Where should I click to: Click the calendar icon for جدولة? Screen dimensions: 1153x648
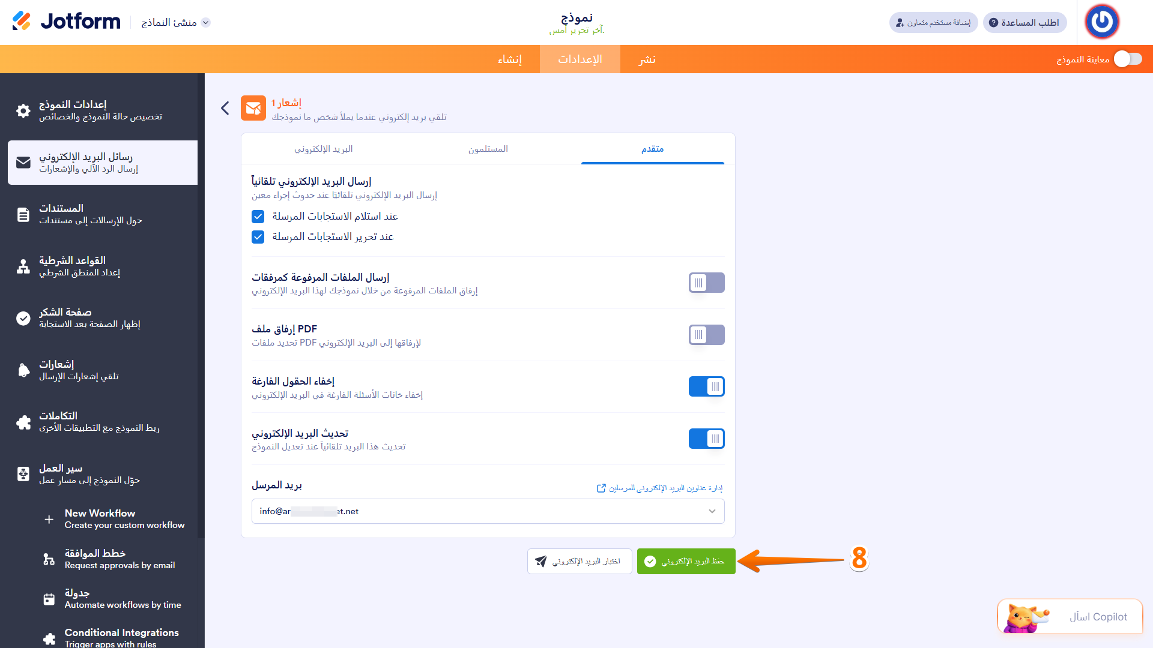pyautogui.click(x=49, y=599)
